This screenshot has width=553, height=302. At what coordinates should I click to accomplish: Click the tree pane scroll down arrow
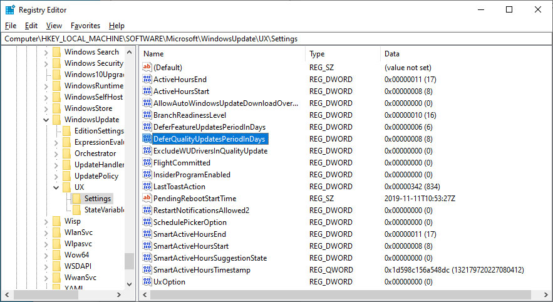pyautogui.click(x=130, y=284)
